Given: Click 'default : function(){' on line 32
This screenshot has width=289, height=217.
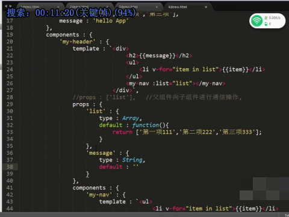Looking at the screenshot, I should [x=134, y=125].
